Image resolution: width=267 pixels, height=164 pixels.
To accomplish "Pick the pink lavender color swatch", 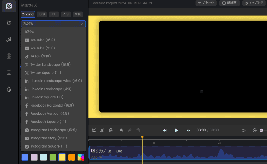I will click(x=34, y=157).
